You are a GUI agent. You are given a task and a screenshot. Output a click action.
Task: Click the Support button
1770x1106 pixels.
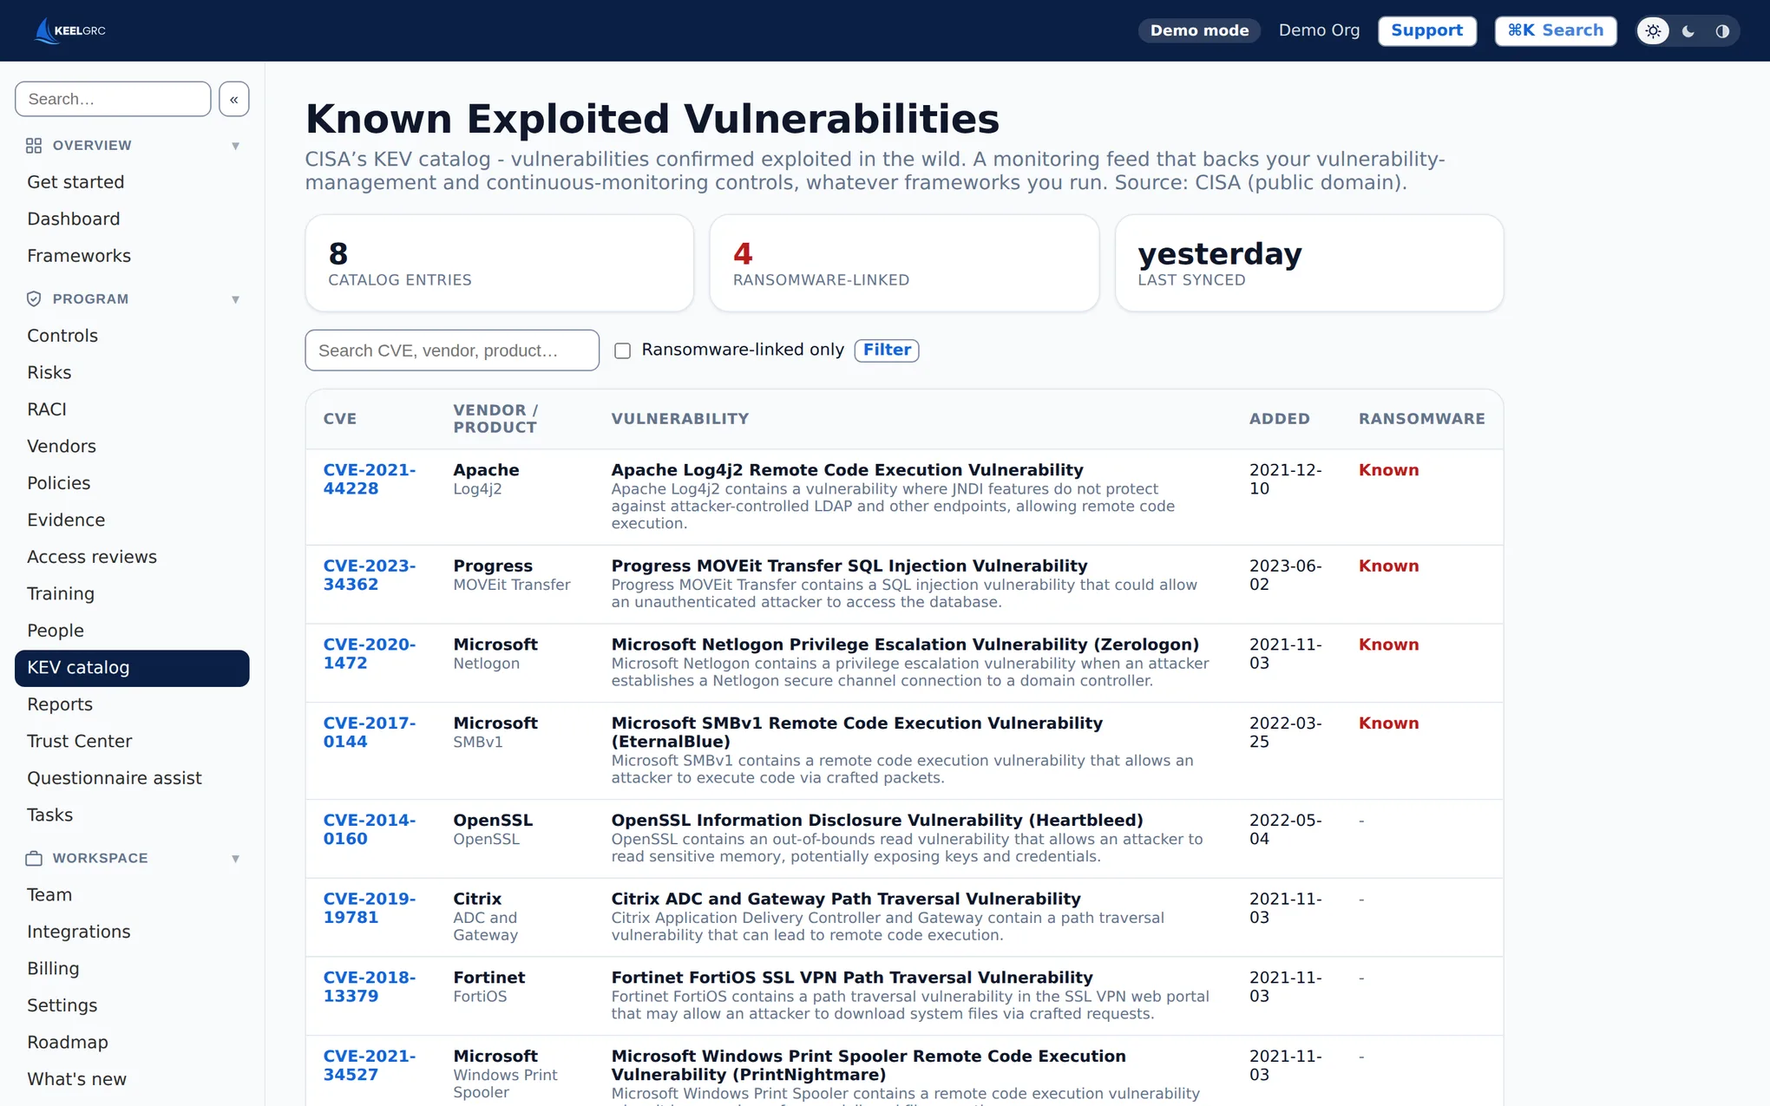(1427, 30)
